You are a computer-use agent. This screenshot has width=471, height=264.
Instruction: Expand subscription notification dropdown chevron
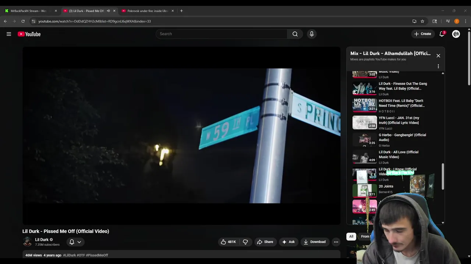tap(79, 242)
